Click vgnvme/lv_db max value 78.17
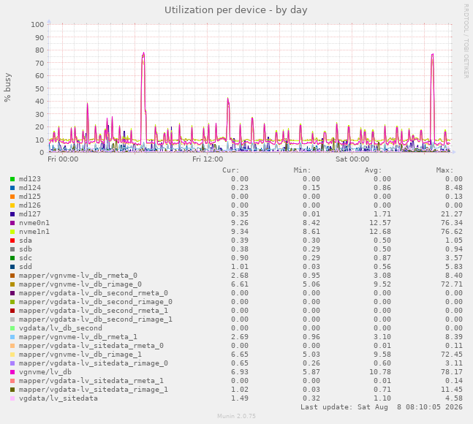Image resolution: width=473 pixels, height=424 pixels. (452, 372)
